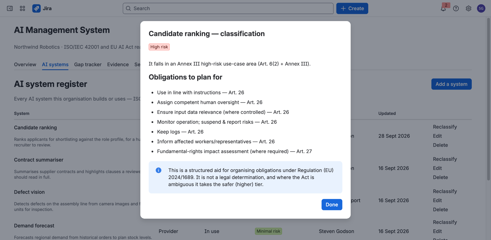The width and height of the screenshot is (491, 240).
Task: Collapse the sidebar panel icon
Action: [10, 9]
